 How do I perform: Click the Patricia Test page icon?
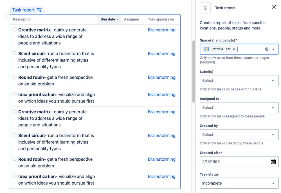[207, 49]
